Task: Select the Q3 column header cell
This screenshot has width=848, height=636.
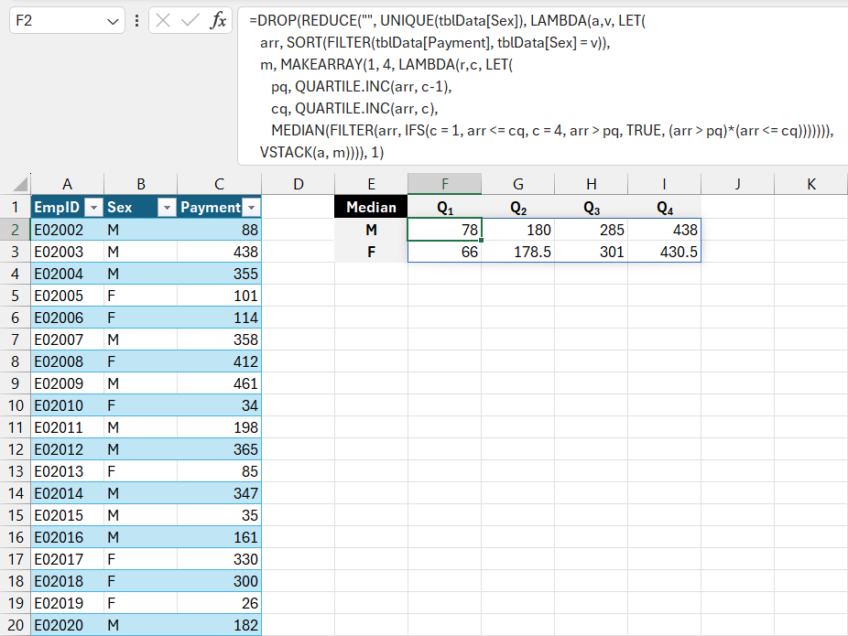Action: 591,208
